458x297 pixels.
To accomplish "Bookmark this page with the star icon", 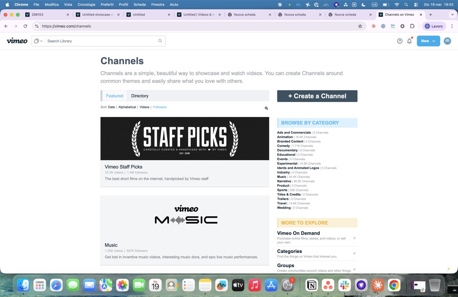I will (x=360, y=26).
